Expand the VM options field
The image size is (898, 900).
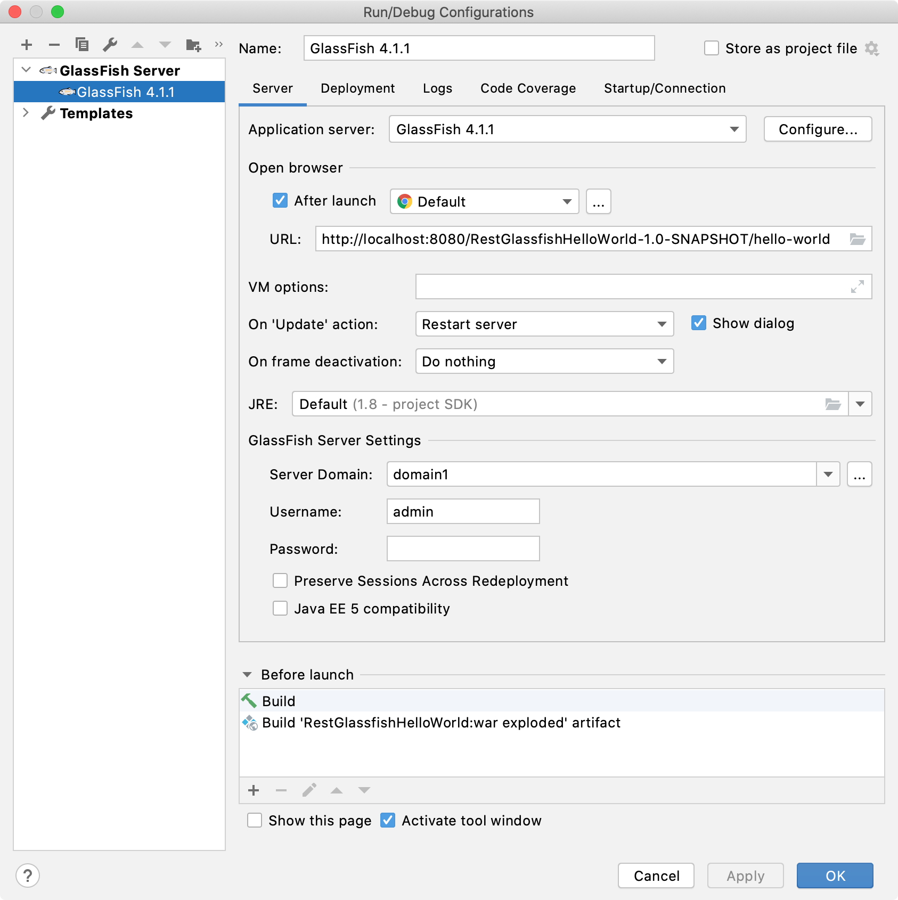[856, 287]
